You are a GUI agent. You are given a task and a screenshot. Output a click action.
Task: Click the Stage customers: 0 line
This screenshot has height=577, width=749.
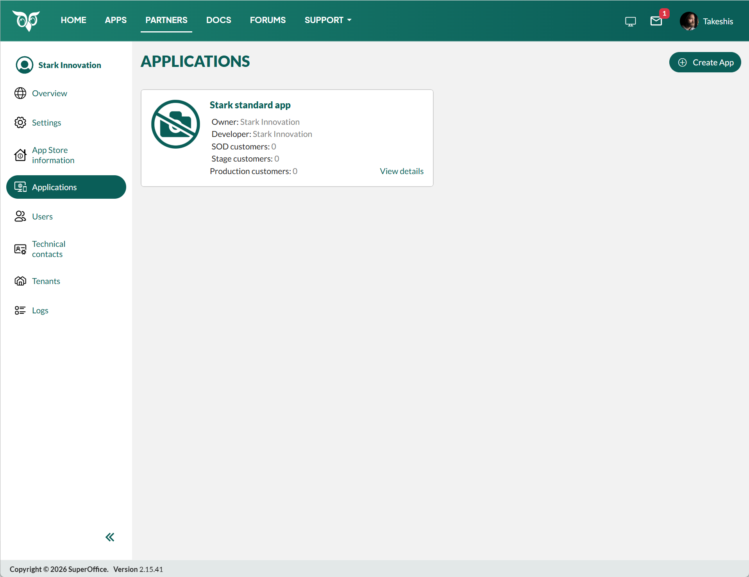(245, 159)
